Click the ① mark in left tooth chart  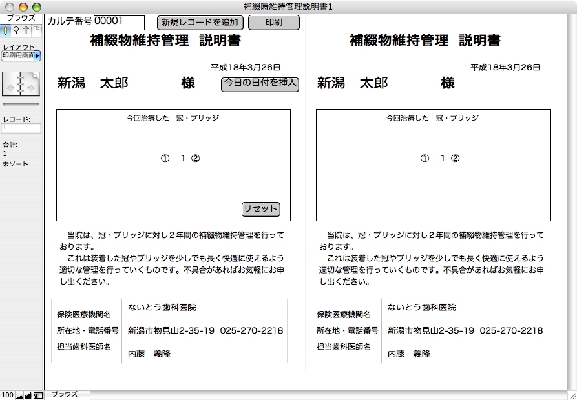[165, 159]
